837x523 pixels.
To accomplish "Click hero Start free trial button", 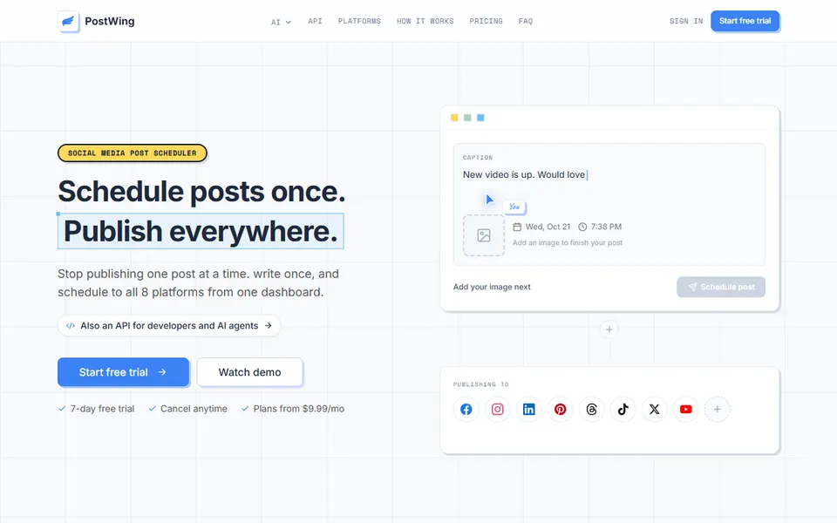I will tap(123, 372).
